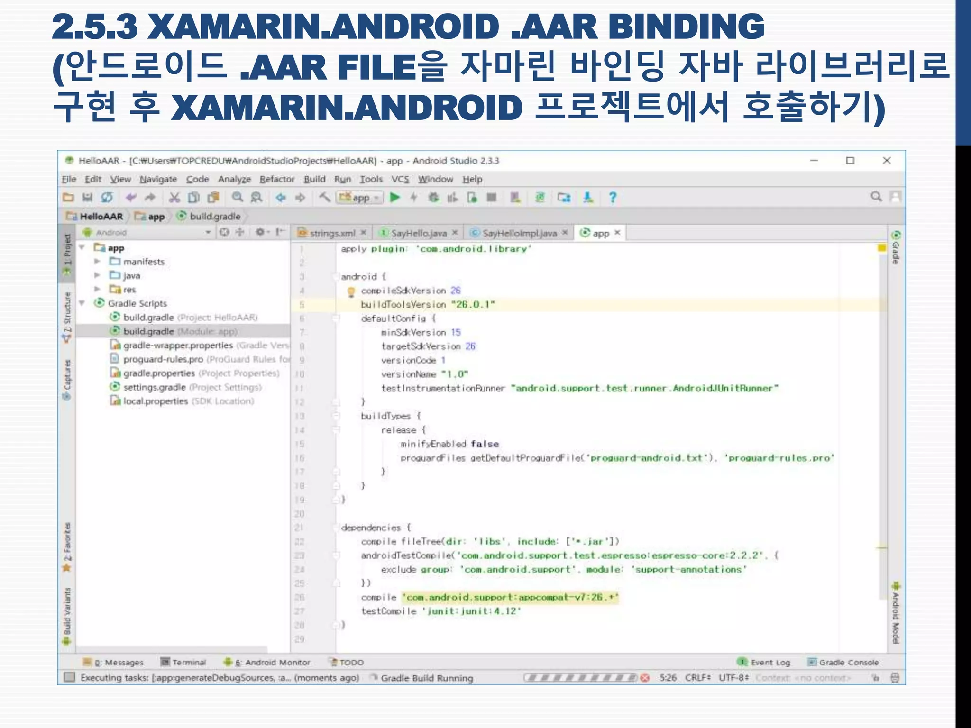
Task: Collapse the app module tree node
Action: [82, 248]
